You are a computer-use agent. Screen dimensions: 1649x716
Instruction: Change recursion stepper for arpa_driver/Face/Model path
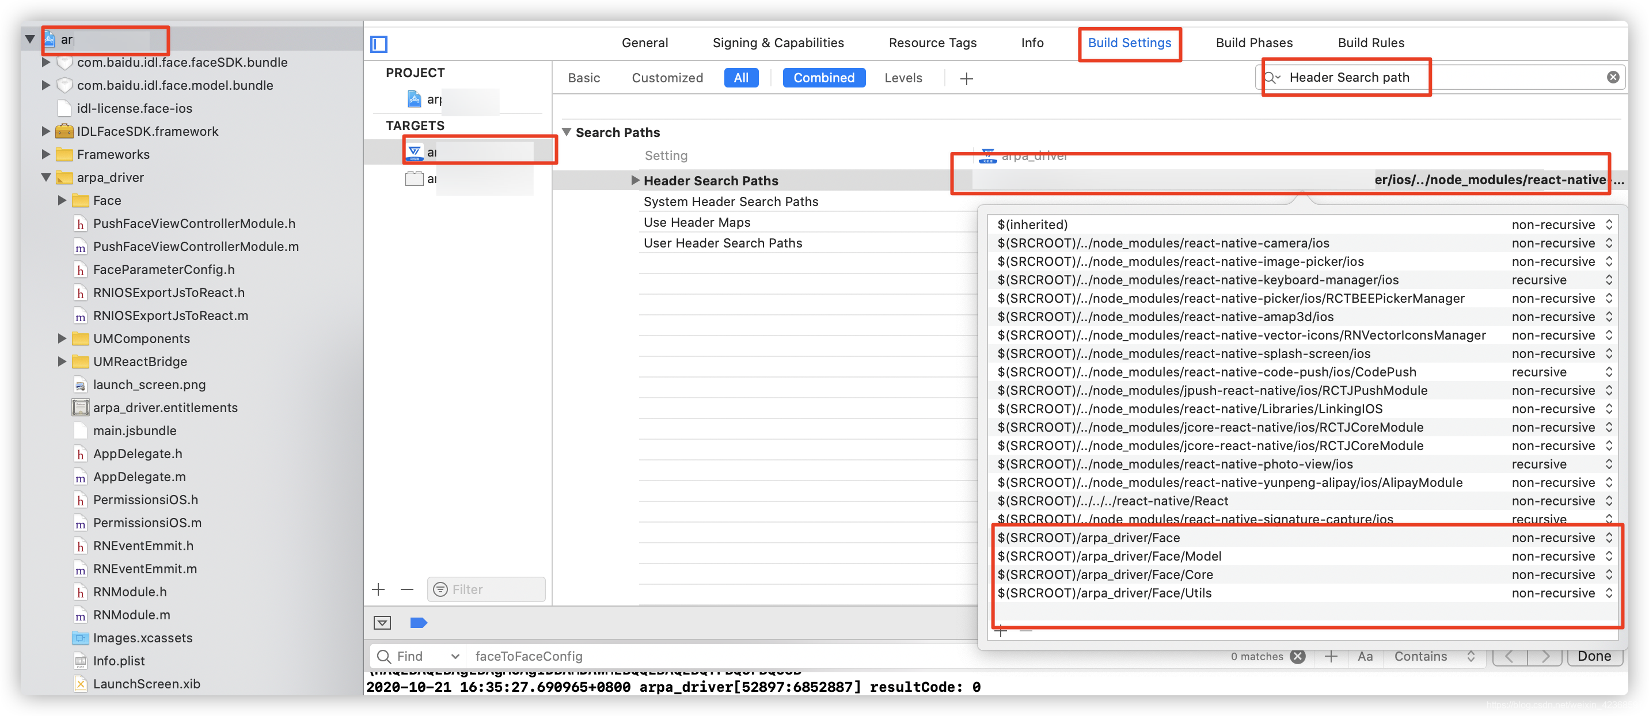click(x=1608, y=556)
